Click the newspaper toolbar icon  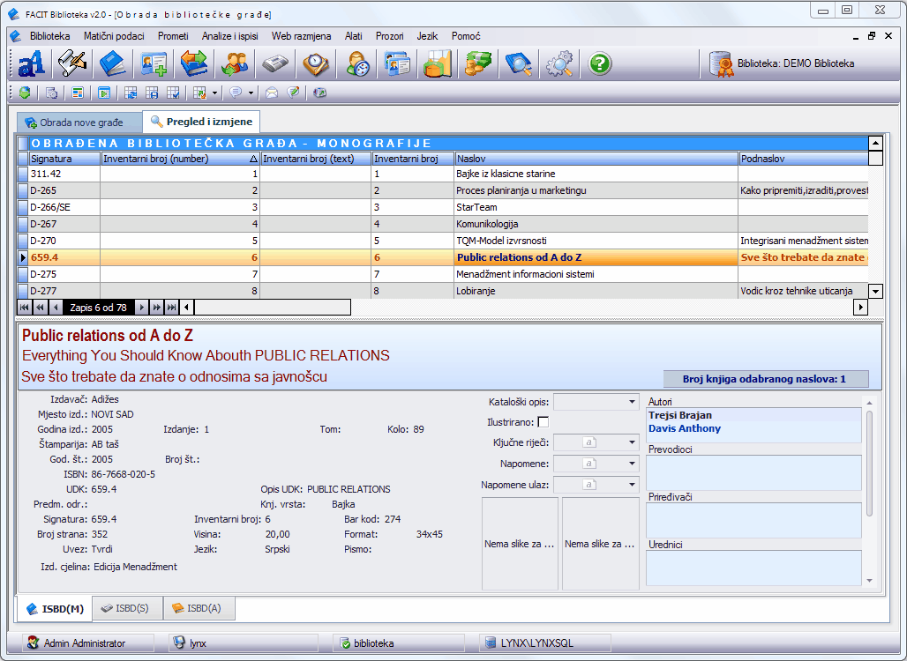(x=275, y=63)
